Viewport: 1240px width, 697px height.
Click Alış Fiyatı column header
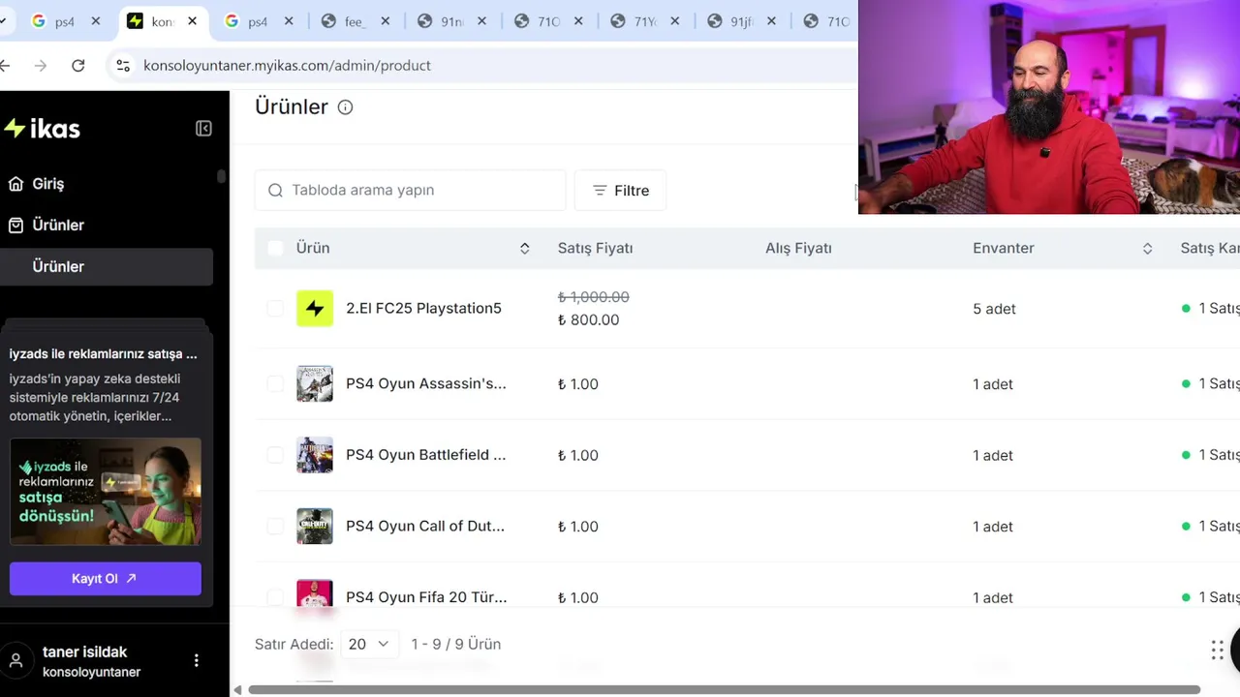(x=798, y=249)
